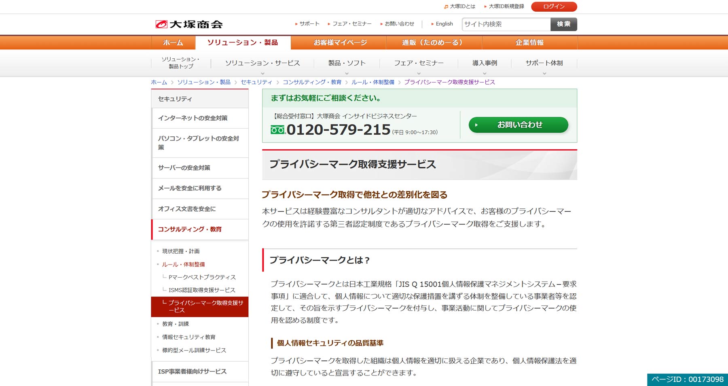This screenshot has width=728, height=386.
Task: Click the 検索 search button
Action: 563,24
